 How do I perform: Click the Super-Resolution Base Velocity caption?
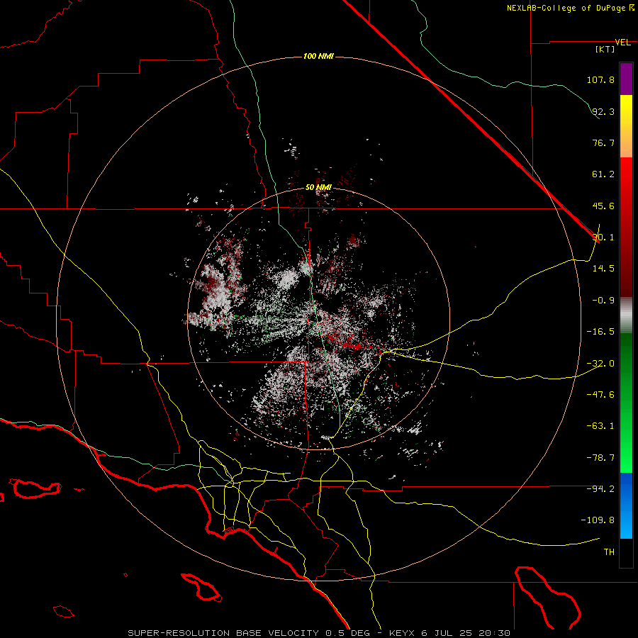(319, 633)
